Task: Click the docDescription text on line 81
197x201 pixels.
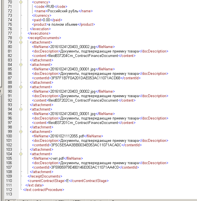Action: (x=100, y=51)
